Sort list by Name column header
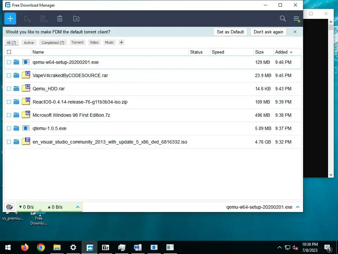338x254 pixels. click(110, 52)
